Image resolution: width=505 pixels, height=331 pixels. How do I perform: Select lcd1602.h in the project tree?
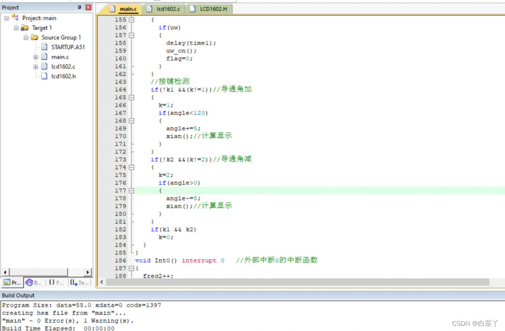pyautogui.click(x=63, y=76)
